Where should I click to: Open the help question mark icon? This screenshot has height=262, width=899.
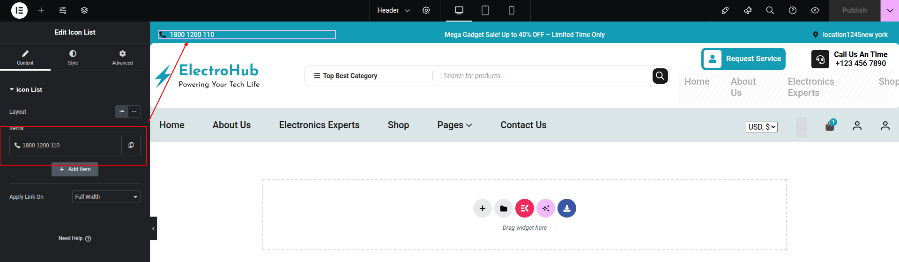pyautogui.click(x=793, y=10)
